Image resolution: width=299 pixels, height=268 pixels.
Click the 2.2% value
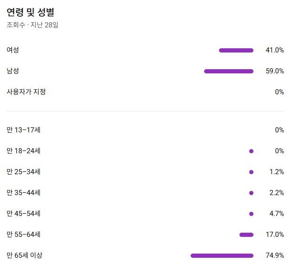point(277,193)
